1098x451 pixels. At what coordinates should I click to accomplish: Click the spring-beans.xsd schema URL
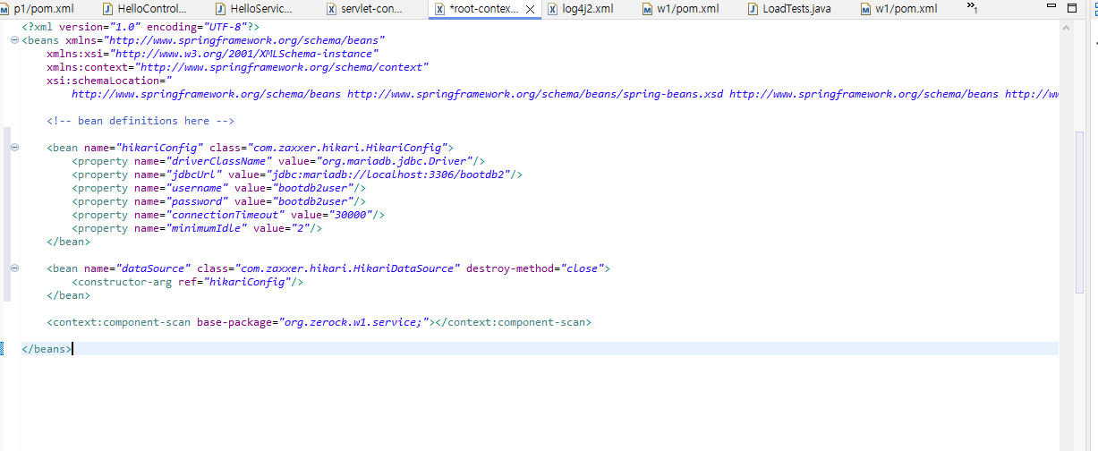pyautogui.click(x=535, y=94)
